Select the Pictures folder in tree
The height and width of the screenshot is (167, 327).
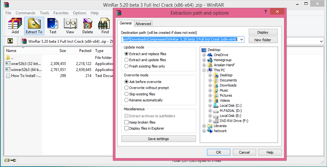click(x=226, y=96)
